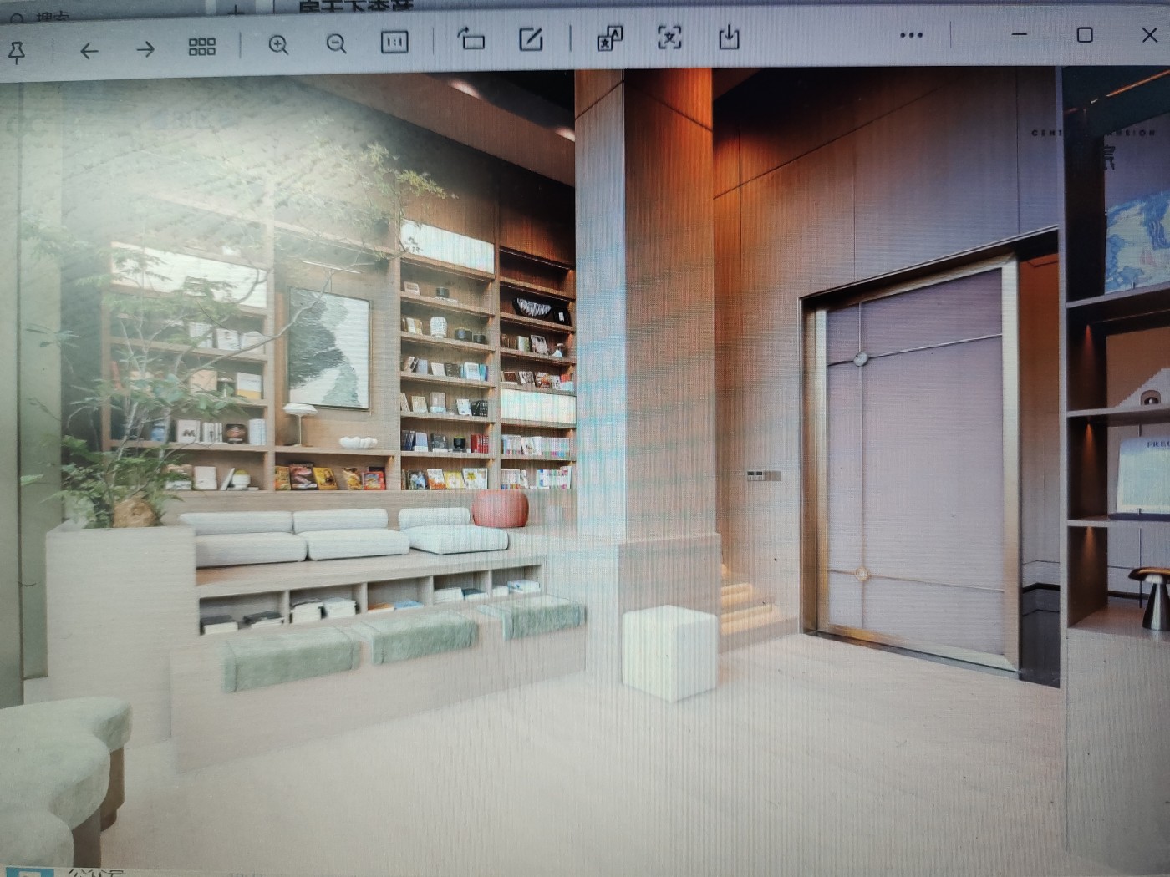The width and height of the screenshot is (1170, 877).
Task: Rotate the image
Action: (471, 38)
